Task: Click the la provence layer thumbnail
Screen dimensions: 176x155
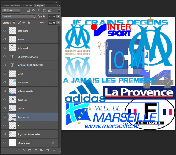Action: point(12,117)
